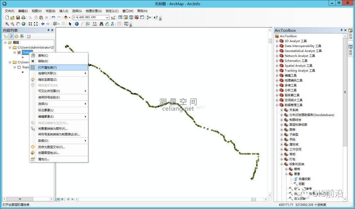Choose 缩放至图层(Z) in context menu

[x=59, y=79]
